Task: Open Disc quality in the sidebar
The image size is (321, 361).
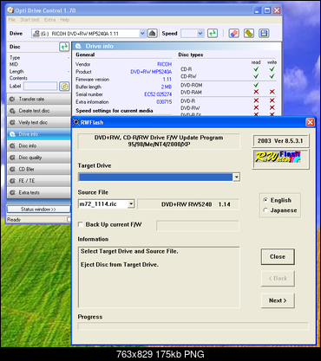Action: 39,158
